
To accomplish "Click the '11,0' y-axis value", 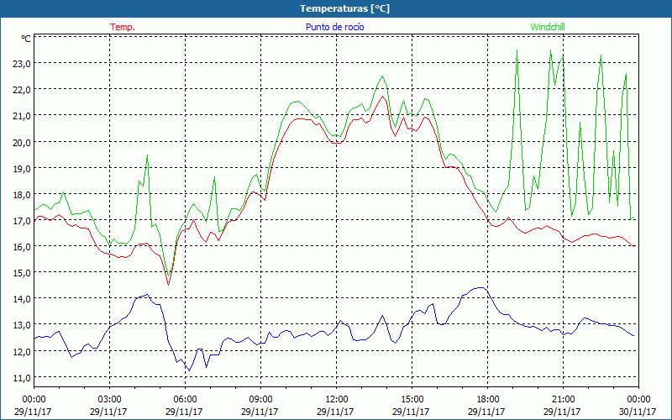I will (22, 377).
